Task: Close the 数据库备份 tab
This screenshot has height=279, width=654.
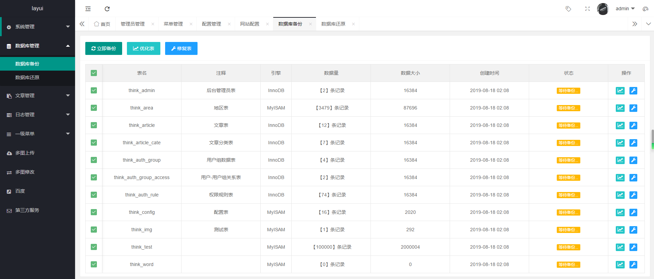Action: 310,24
